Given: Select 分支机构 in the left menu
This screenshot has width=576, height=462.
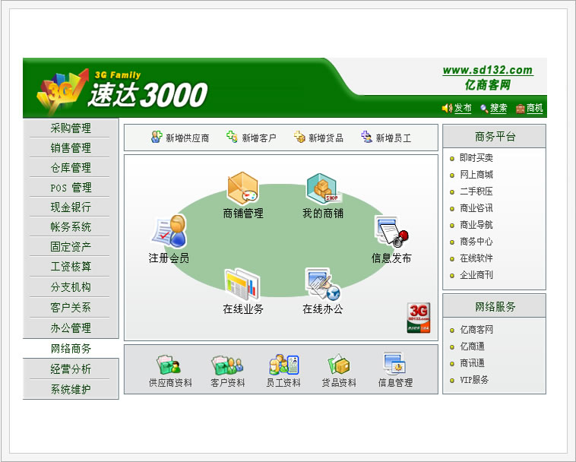Looking at the screenshot, I should (x=71, y=287).
